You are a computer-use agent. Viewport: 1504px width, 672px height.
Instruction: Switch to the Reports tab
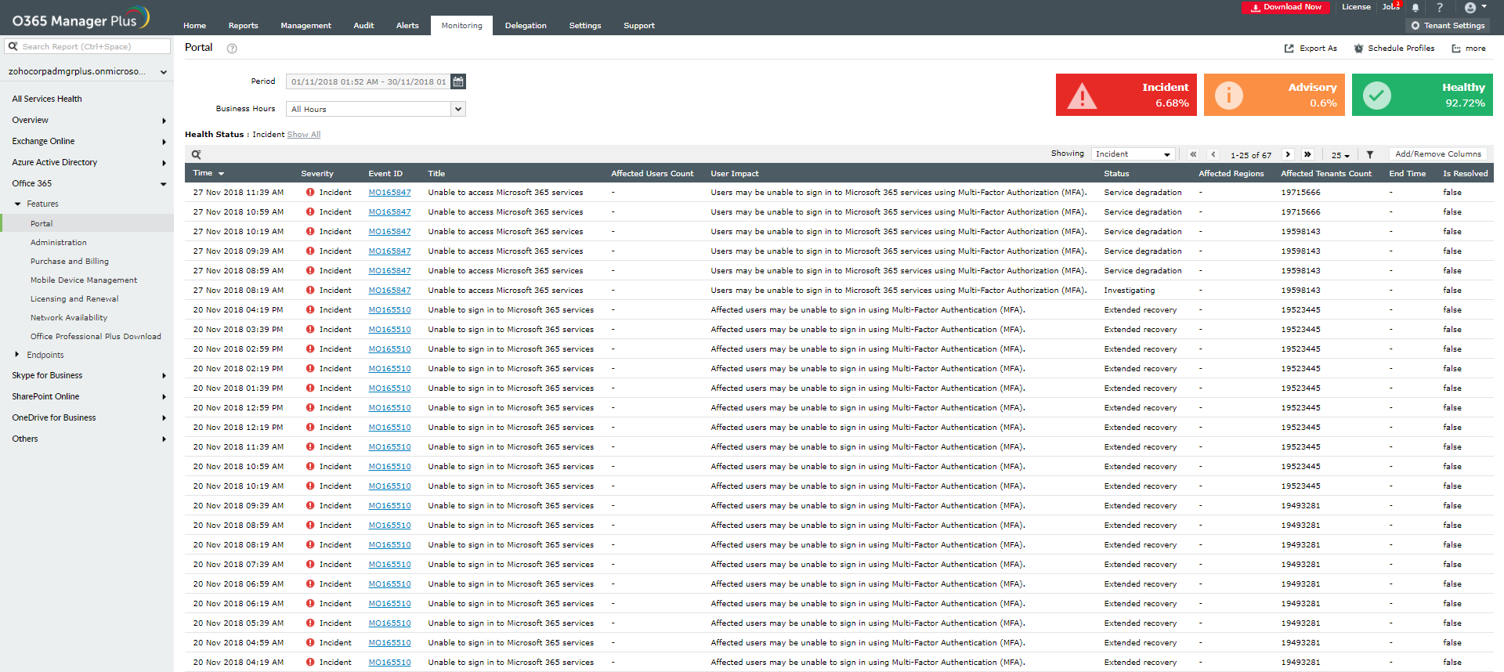243,26
